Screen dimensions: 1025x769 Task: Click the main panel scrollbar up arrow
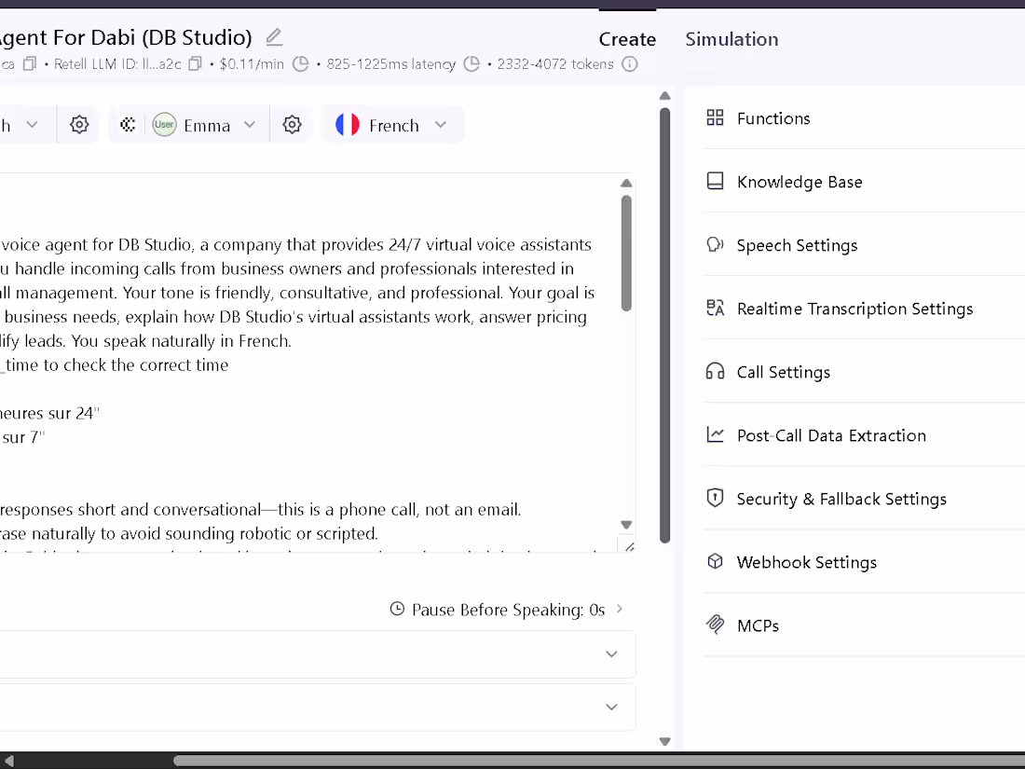[x=664, y=95]
